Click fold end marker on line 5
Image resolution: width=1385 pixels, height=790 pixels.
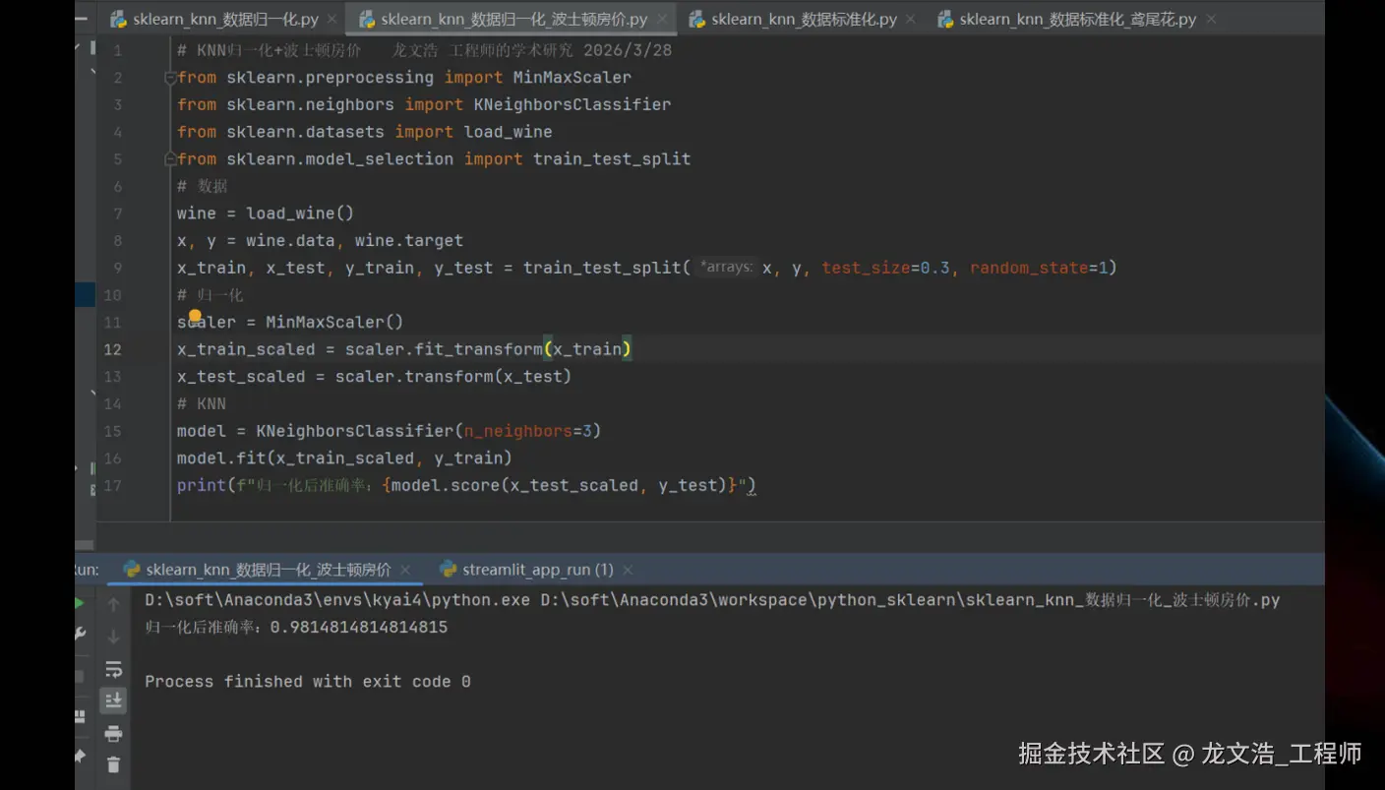(x=170, y=158)
